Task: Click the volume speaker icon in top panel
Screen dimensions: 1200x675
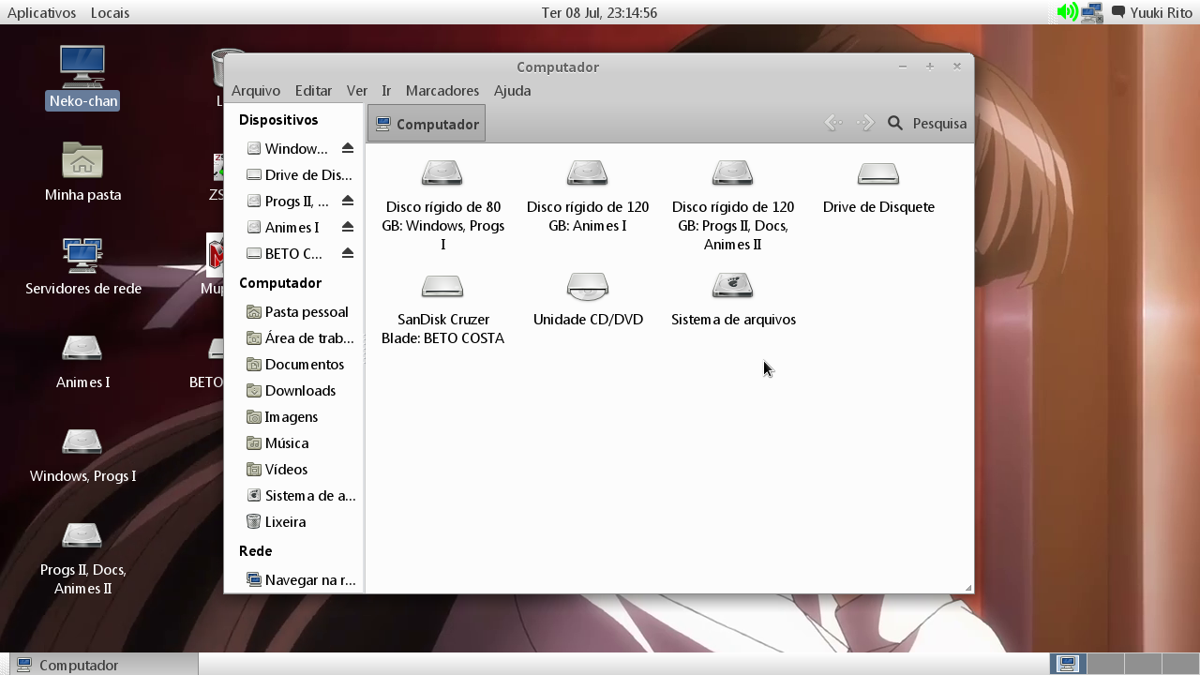Action: (x=1067, y=12)
